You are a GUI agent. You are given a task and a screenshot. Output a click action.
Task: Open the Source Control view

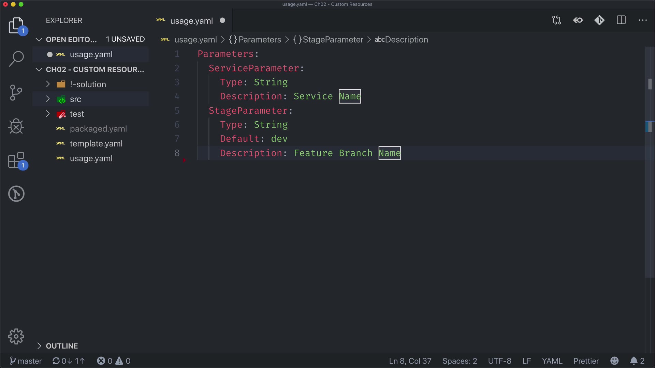[16, 93]
